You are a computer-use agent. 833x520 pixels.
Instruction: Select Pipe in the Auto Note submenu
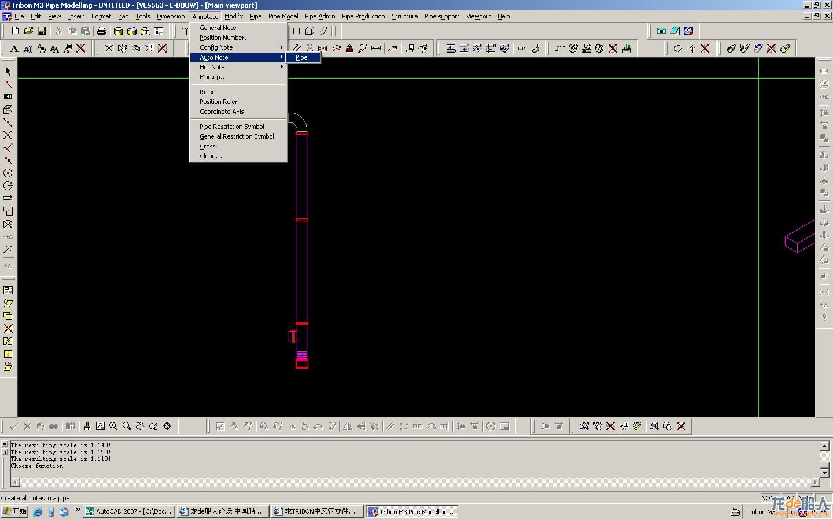(x=303, y=57)
